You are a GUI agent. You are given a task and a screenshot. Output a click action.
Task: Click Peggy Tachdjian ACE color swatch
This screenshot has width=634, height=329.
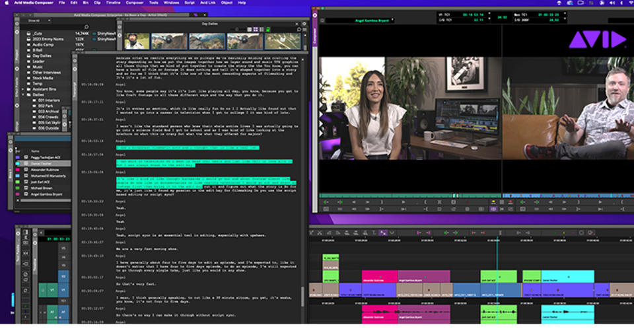point(17,157)
